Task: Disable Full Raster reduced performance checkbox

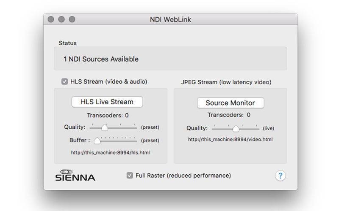Action: click(x=130, y=175)
